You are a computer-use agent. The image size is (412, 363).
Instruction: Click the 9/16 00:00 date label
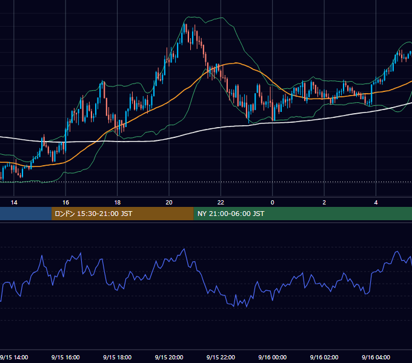pyautogui.click(x=273, y=357)
